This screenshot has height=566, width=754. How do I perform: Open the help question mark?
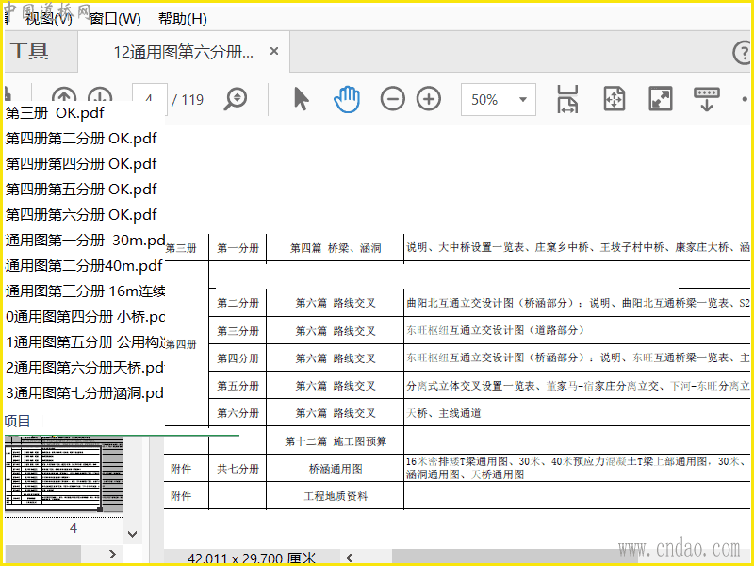click(743, 52)
